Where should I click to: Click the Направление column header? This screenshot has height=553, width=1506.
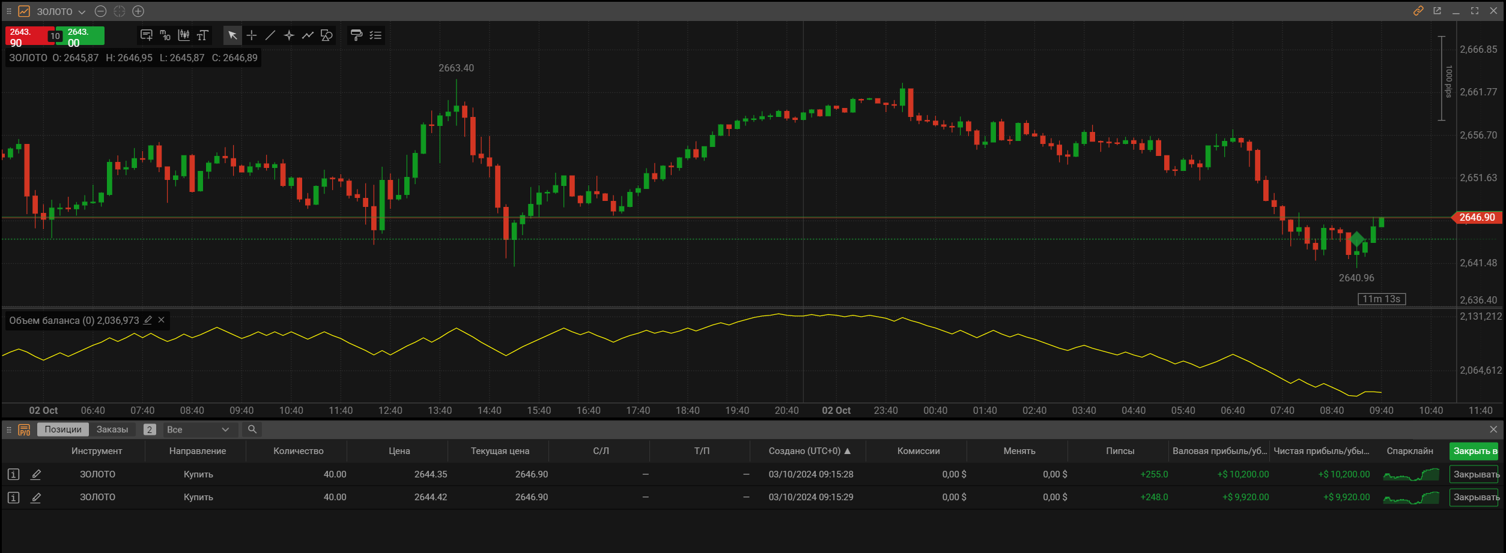click(198, 451)
